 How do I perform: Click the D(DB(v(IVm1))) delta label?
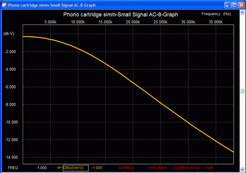pos(187,168)
